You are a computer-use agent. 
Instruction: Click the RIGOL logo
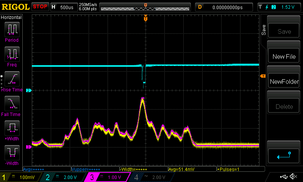(x=16, y=7)
